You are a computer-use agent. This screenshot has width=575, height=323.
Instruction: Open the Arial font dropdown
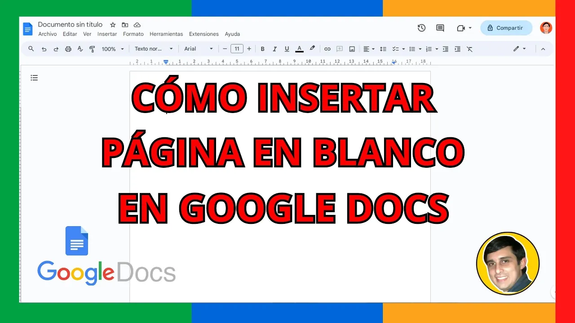199,49
